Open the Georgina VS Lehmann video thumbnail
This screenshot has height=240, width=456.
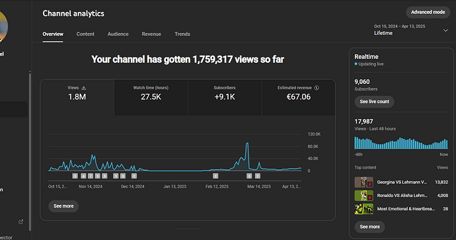point(364,182)
